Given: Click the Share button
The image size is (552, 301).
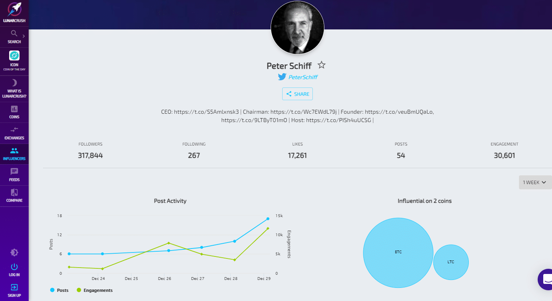Looking at the screenshot, I should pyautogui.click(x=298, y=94).
